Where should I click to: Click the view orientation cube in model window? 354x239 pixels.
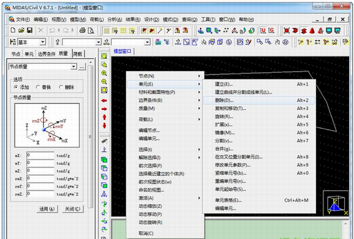pos(336,203)
